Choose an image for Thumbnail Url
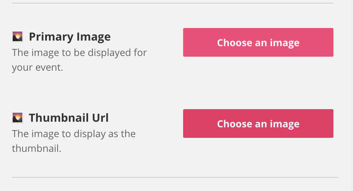 (258, 123)
